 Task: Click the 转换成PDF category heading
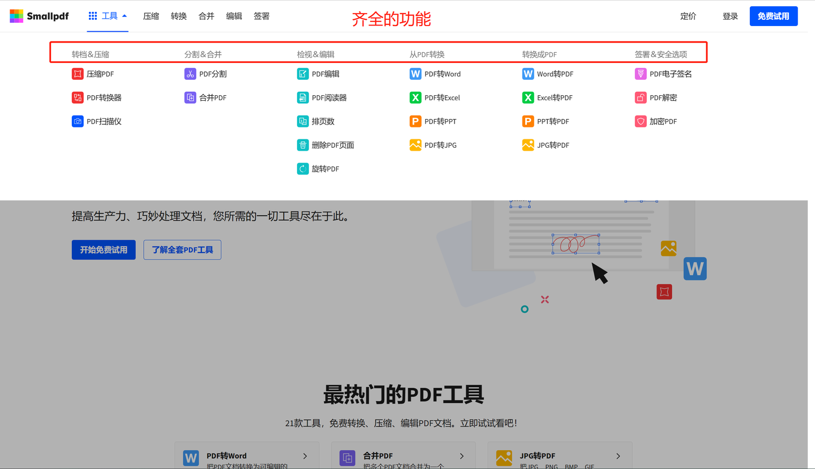pos(539,54)
